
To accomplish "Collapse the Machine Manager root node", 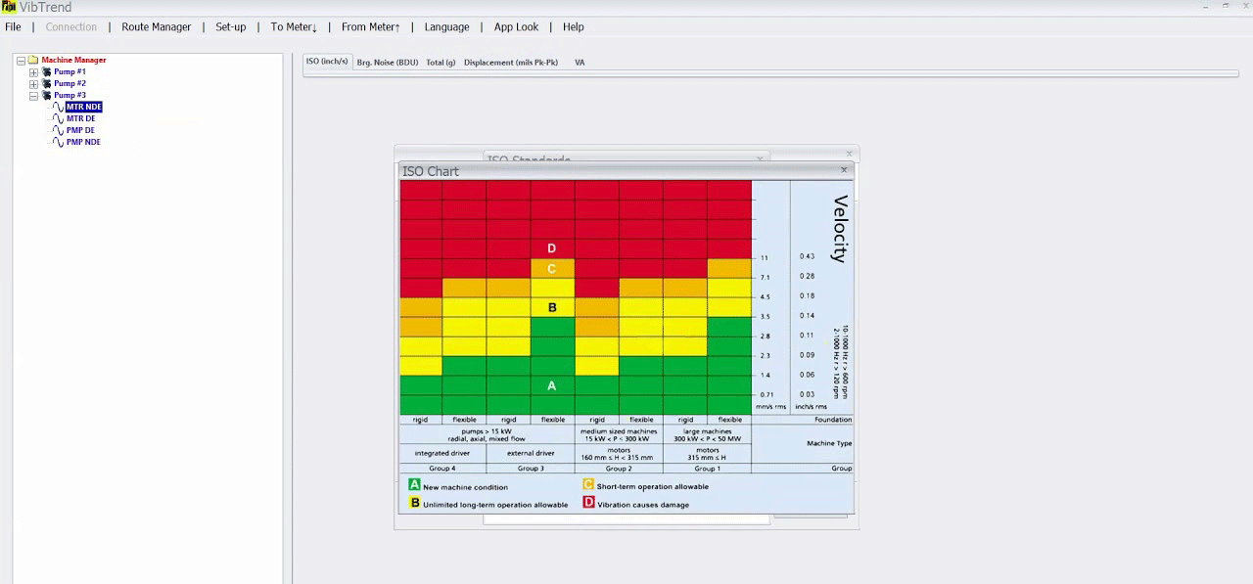I will [x=21, y=61].
